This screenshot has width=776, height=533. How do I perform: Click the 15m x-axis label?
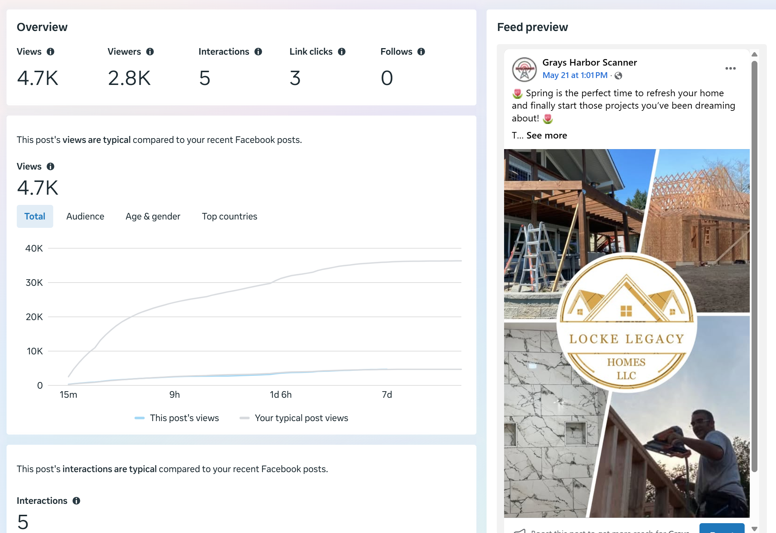[69, 395]
